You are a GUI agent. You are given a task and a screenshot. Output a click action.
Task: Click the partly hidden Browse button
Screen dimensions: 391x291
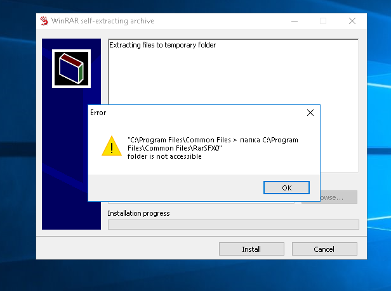point(339,197)
